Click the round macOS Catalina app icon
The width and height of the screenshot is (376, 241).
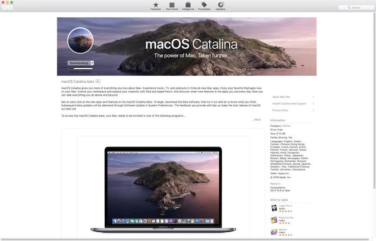tap(81, 41)
